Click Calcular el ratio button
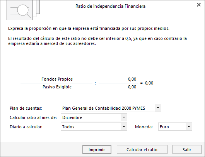Screen dimensions: 205x157 point(142,150)
